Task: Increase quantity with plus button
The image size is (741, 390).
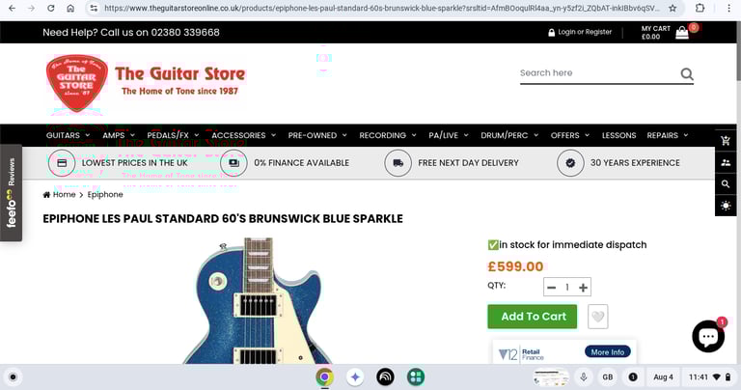Action: click(583, 287)
